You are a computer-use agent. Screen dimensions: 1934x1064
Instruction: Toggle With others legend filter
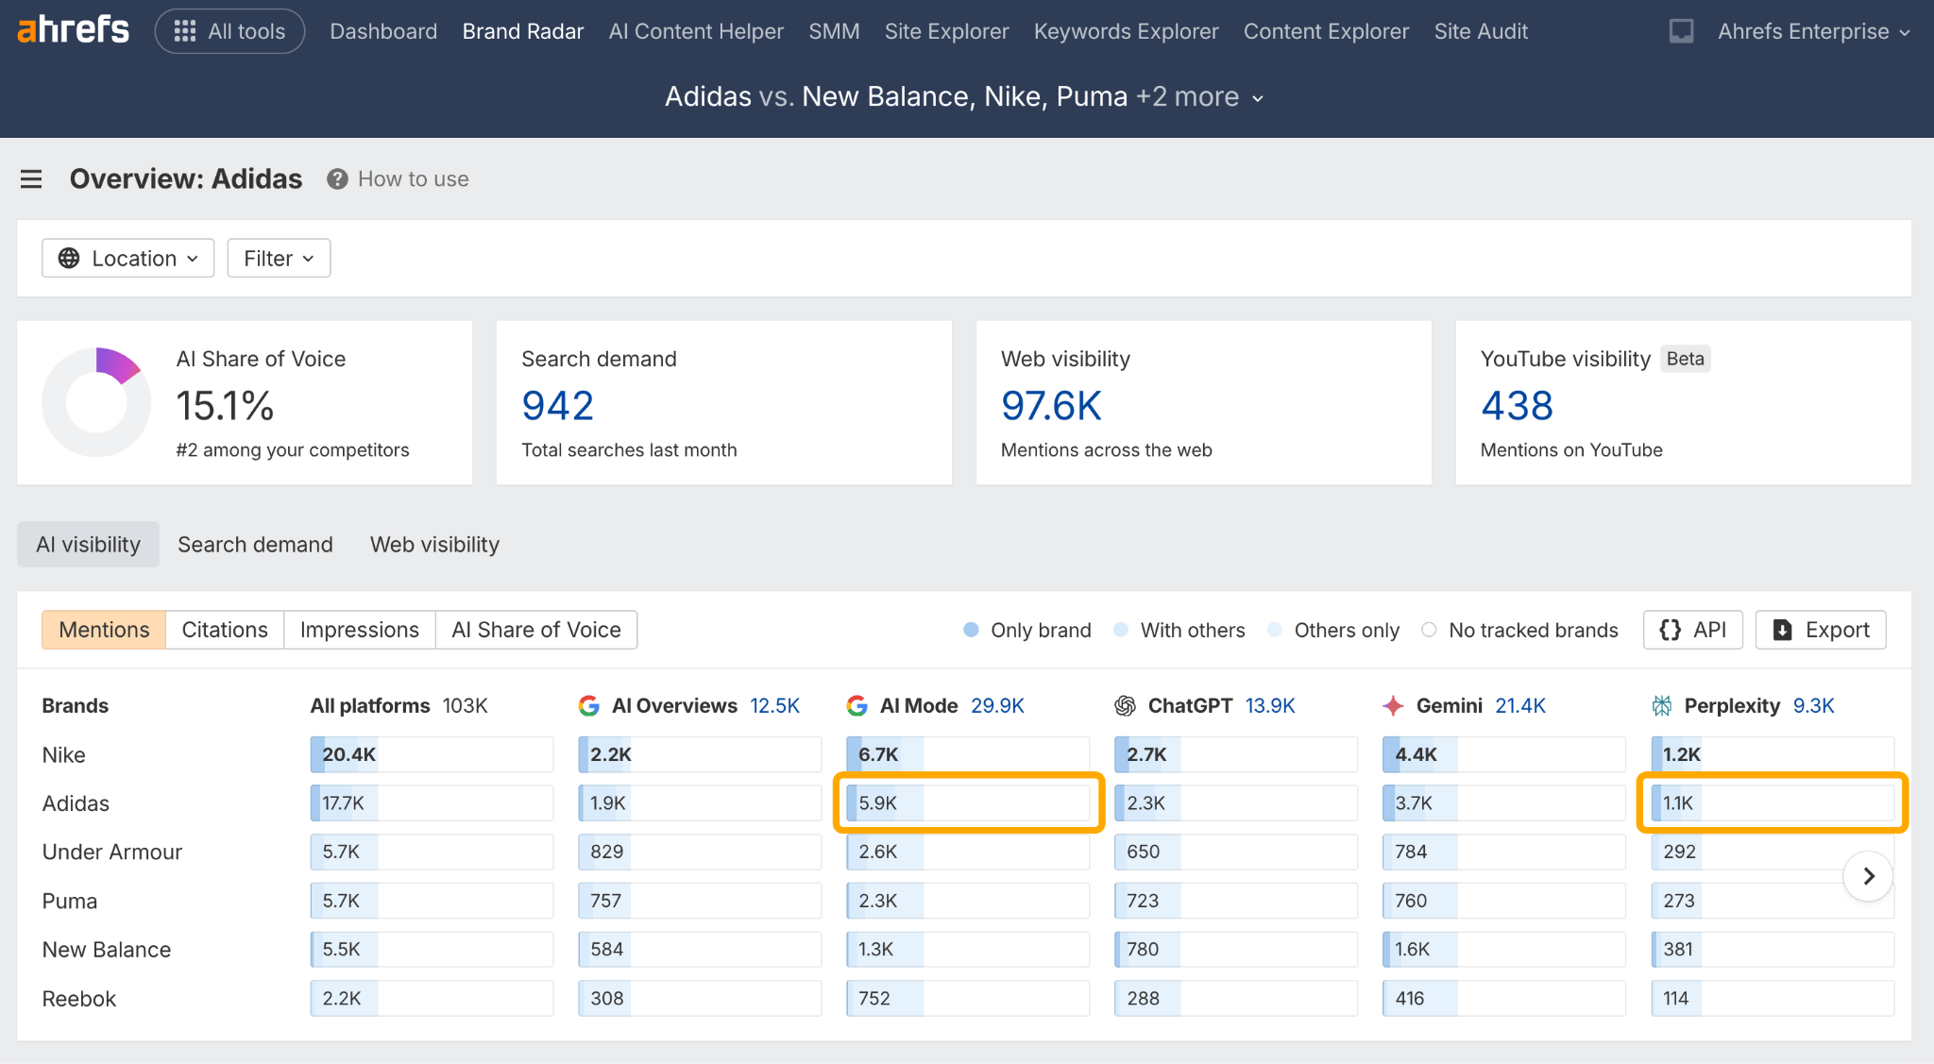pyautogui.click(x=1179, y=630)
